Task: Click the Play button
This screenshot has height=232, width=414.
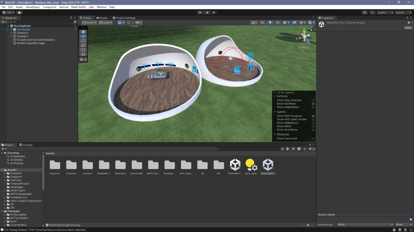Action: [x=200, y=12]
